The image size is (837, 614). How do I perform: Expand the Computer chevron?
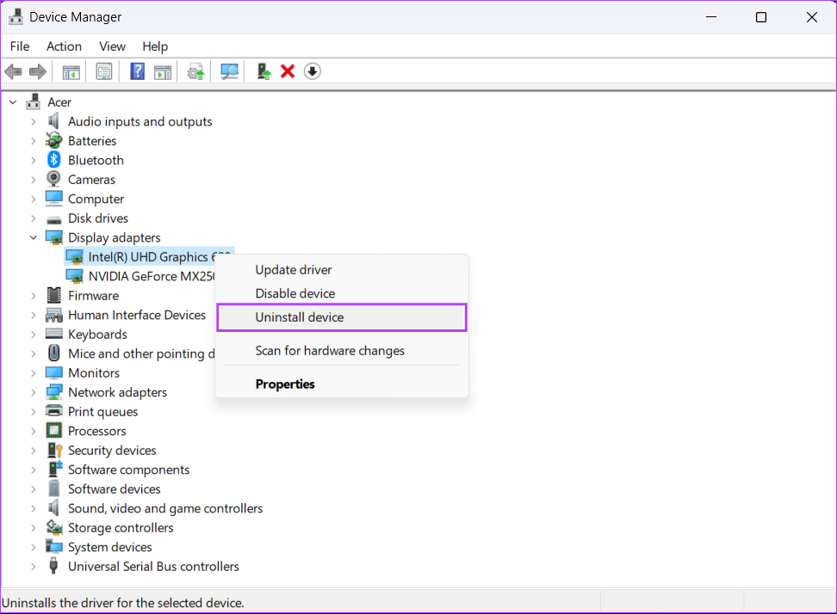[x=34, y=199]
